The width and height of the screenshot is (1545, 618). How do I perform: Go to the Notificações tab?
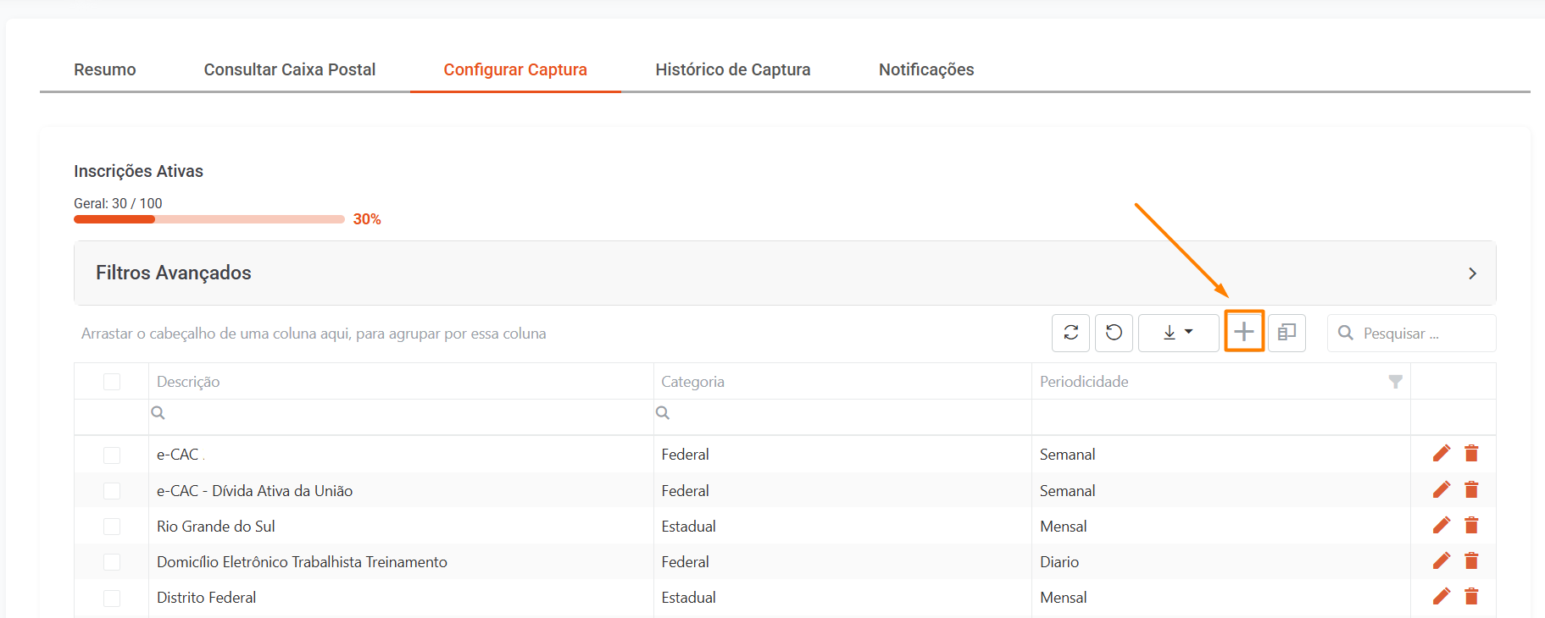925,69
